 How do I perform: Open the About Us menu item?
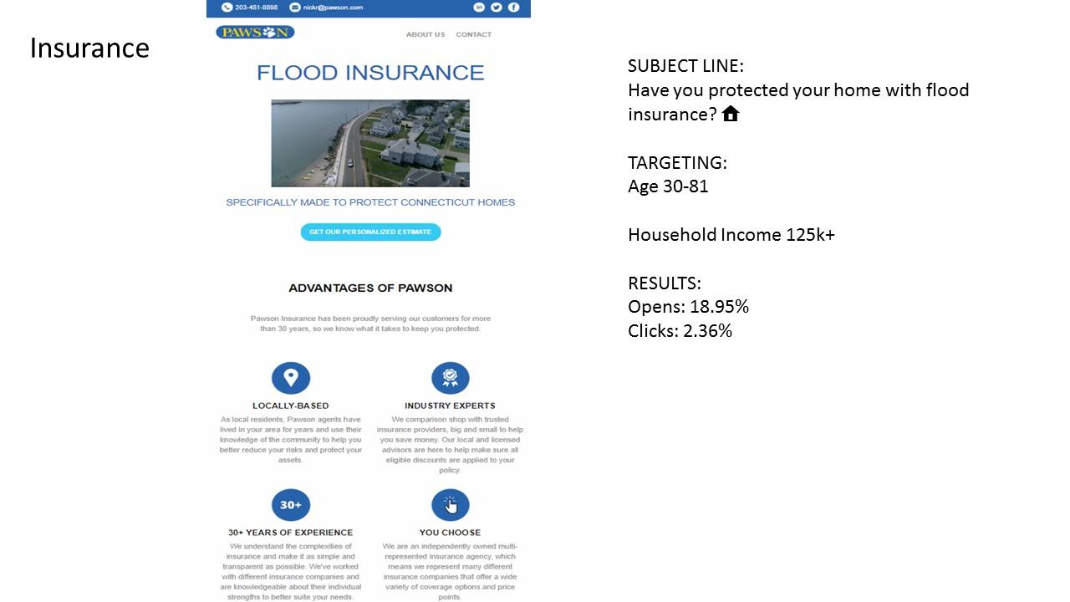425,34
